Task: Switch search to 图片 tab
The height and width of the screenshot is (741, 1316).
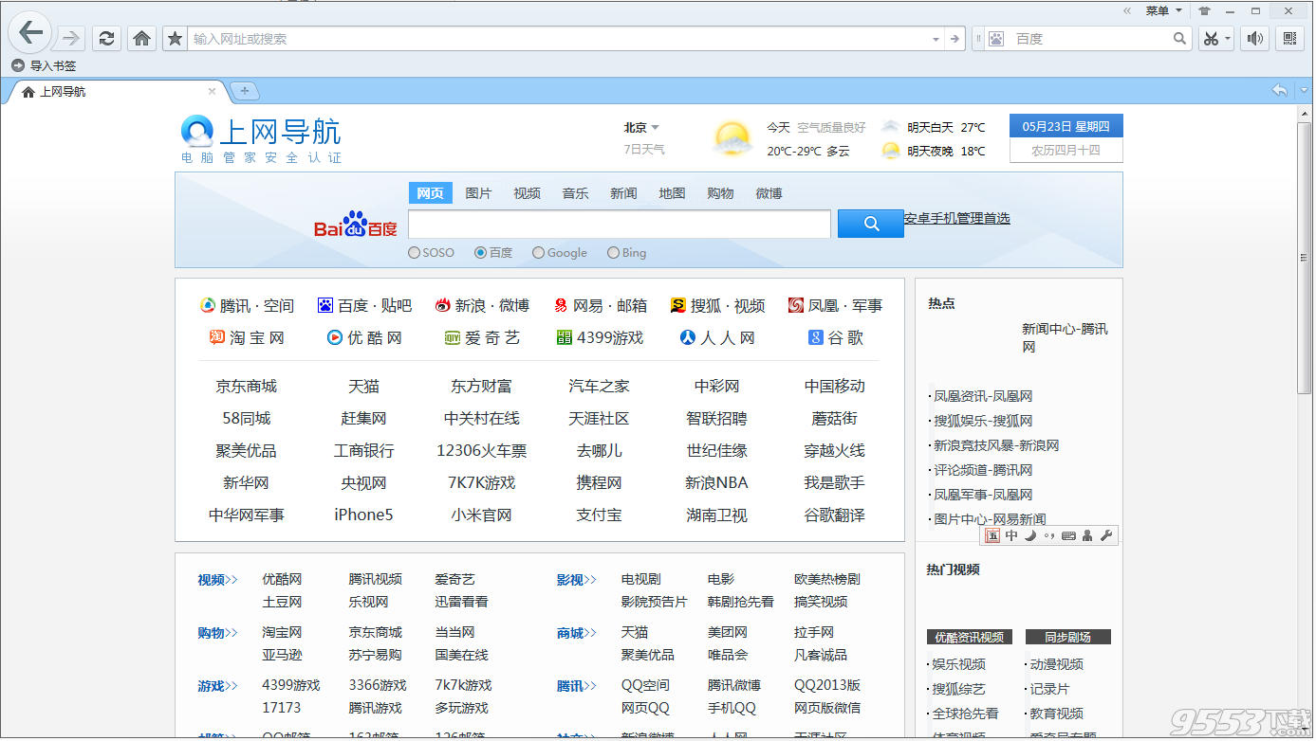Action: (478, 193)
